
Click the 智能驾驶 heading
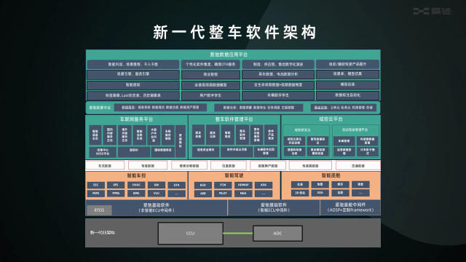tap(234, 175)
